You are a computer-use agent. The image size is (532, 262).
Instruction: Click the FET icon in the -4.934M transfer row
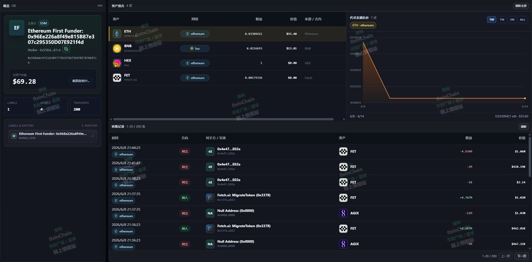[343, 151]
